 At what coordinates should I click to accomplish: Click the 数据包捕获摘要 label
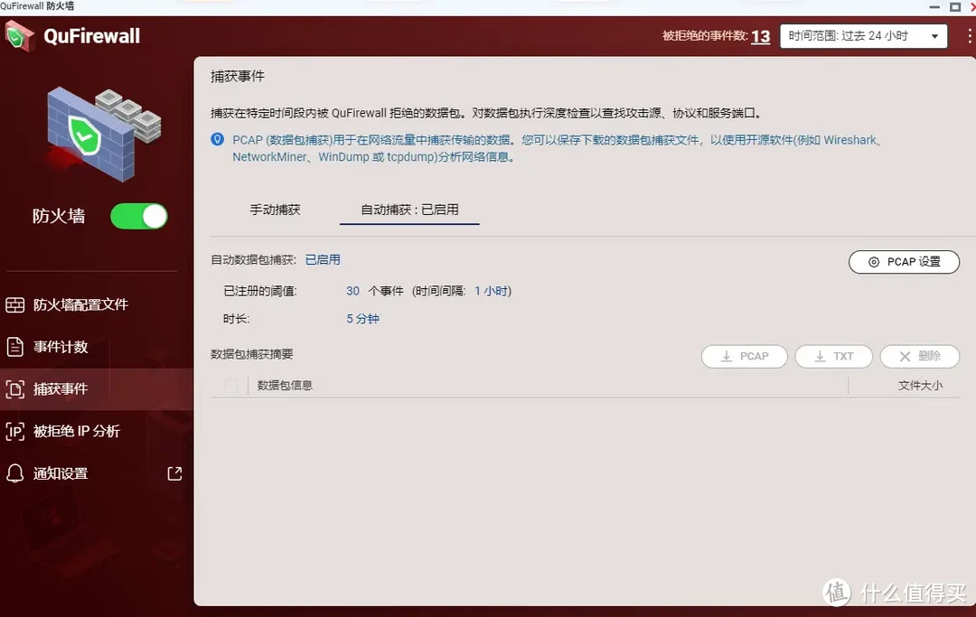click(x=251, y=354)
